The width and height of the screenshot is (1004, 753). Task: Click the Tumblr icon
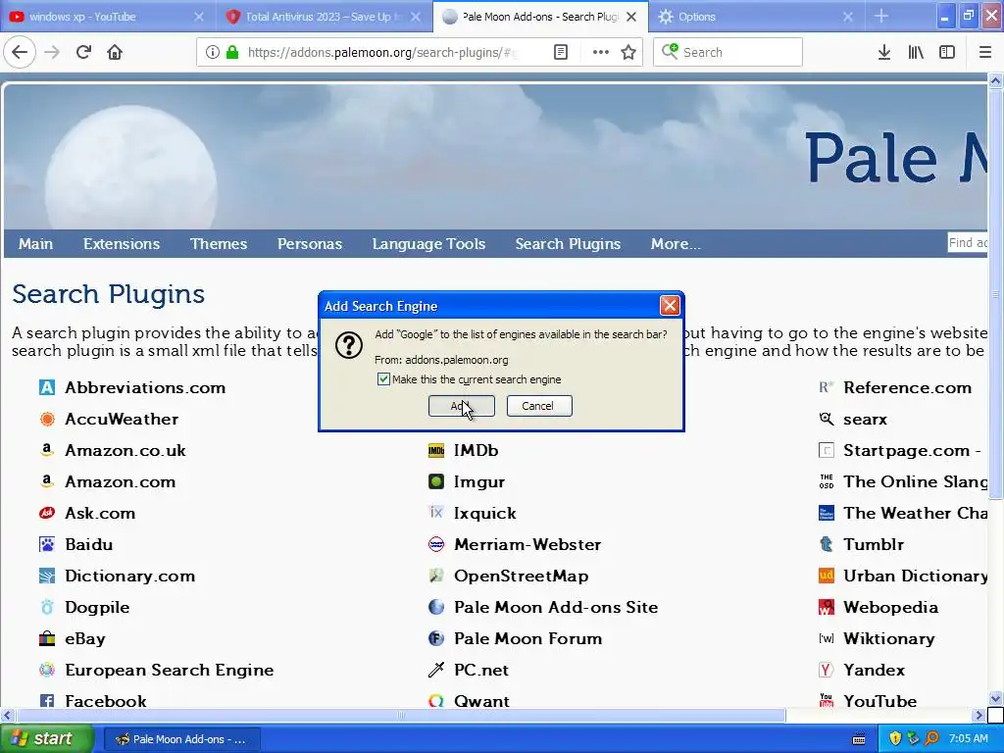coord(826,544)
